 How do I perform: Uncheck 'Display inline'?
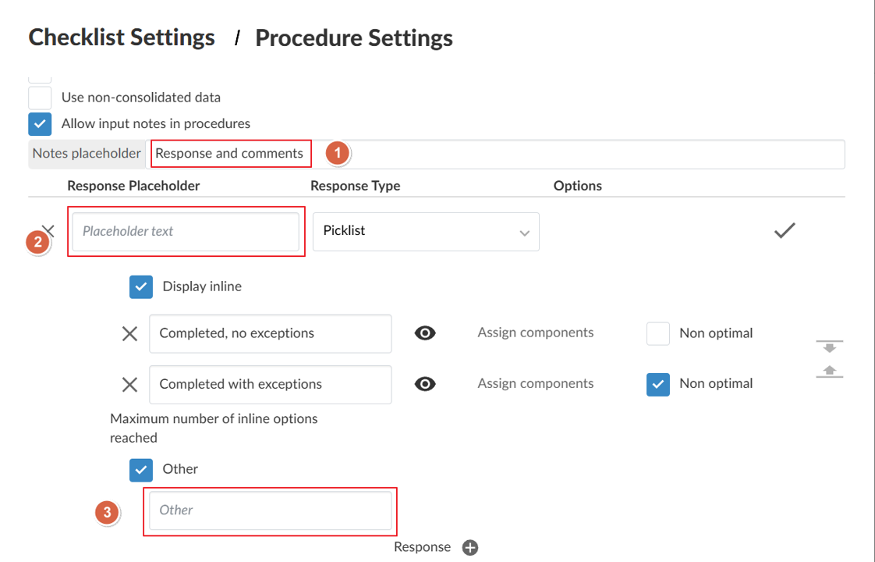[140, 286]
